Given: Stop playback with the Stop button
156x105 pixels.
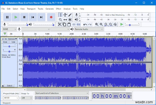Looking at the screenshot, I should 24,17.
